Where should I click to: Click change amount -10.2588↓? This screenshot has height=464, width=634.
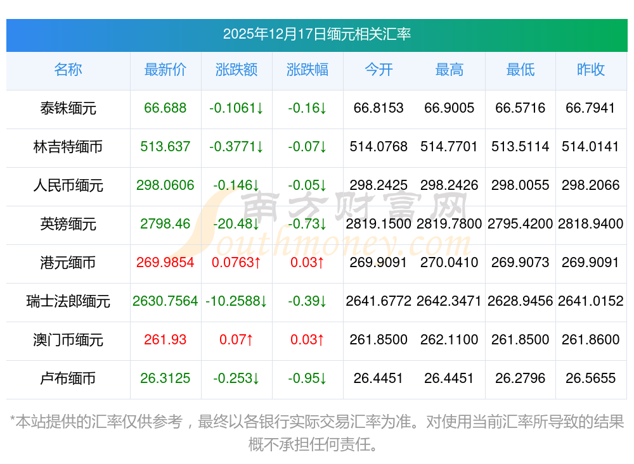(x=236, y=301)
